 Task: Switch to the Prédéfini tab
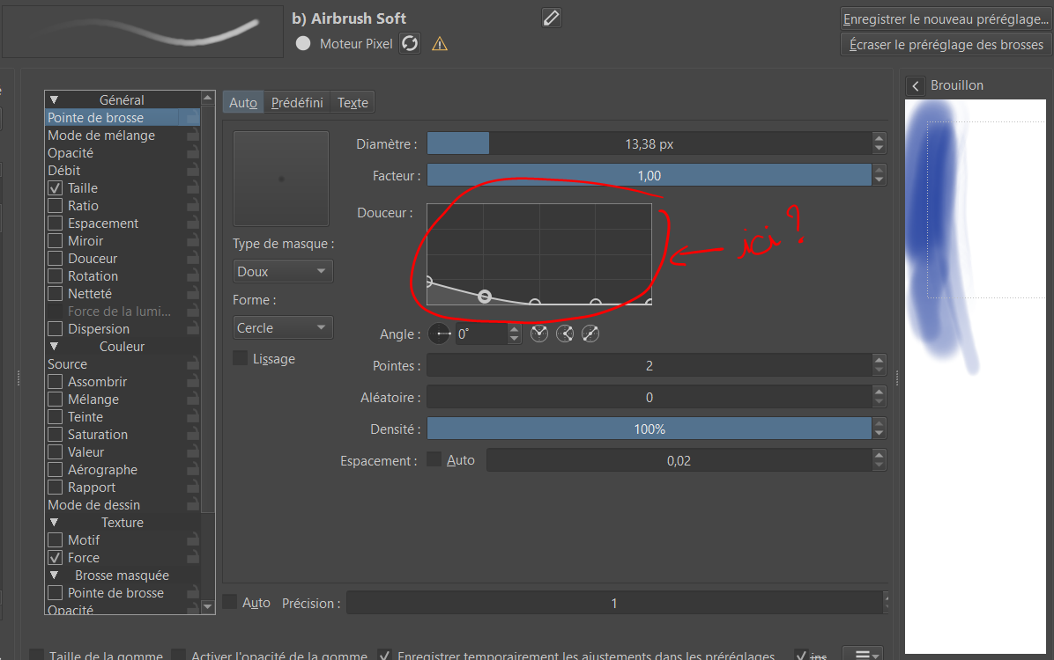(x=297, y=103)
